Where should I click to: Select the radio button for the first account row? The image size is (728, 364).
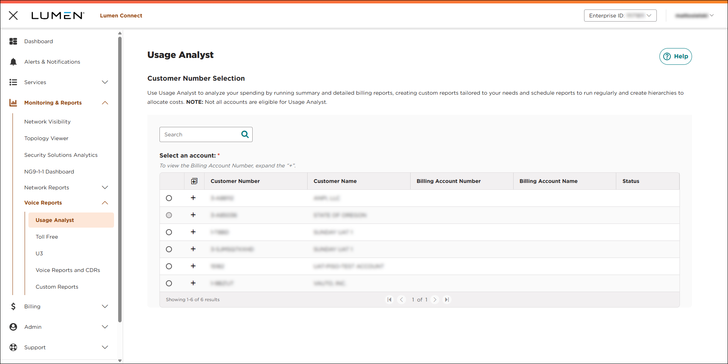click(169, 198)
